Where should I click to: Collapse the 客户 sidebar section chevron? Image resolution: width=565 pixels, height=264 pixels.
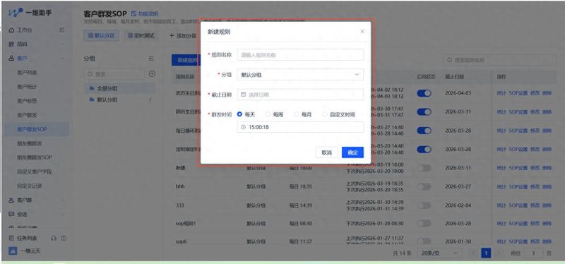tap(63, 59)
